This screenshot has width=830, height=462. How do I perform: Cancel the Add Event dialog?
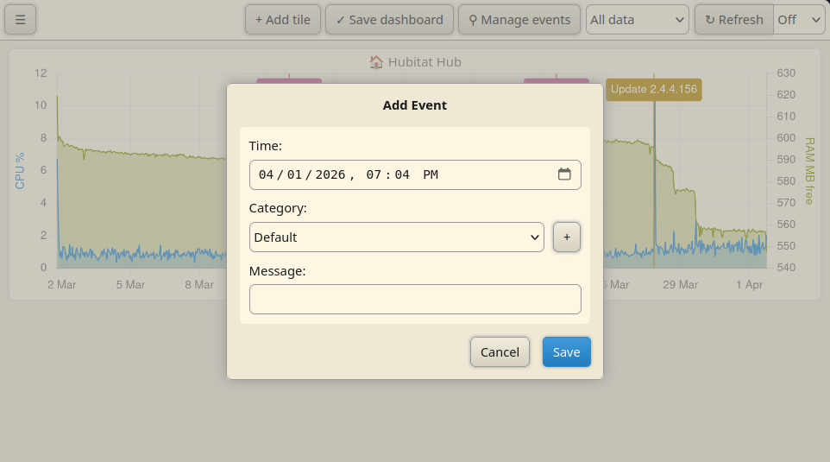pyautogui.click(x=500, y=351)
